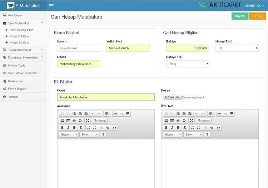Screen dimensions: 268x188
Task: Insert an image in the Açıklama editor
Action: pos(62,121)
